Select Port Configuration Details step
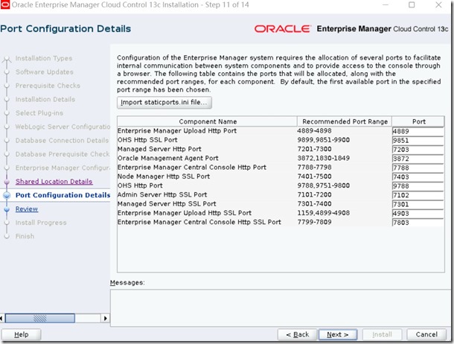 [x=63, y=195]
